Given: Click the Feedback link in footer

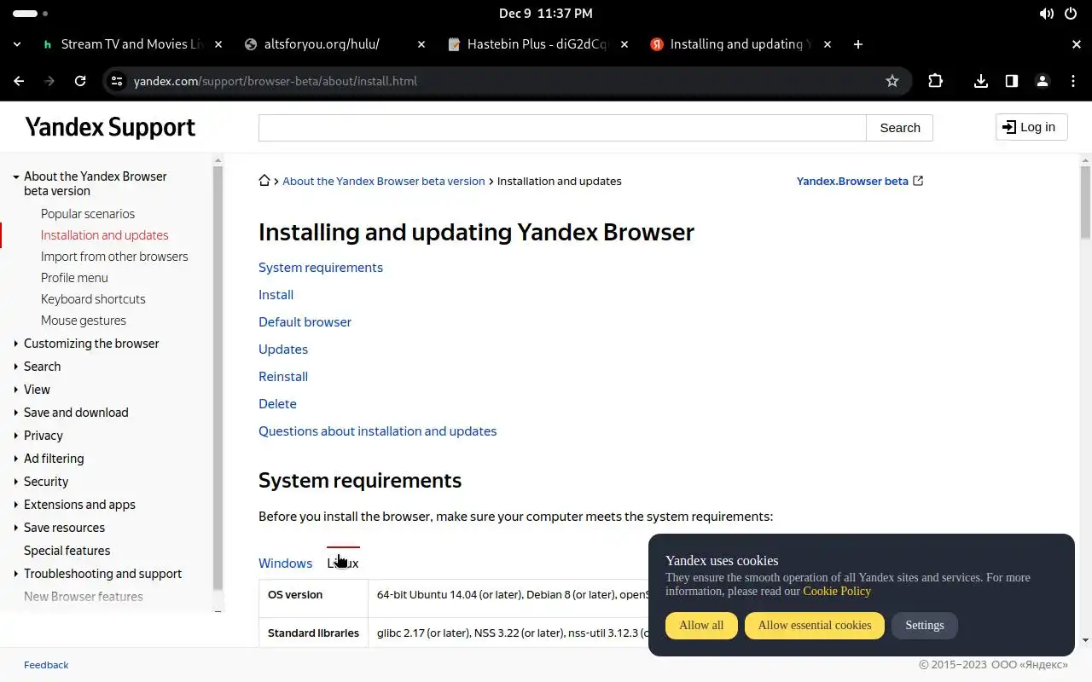Looking at the screenshot, I should [46, 665].
